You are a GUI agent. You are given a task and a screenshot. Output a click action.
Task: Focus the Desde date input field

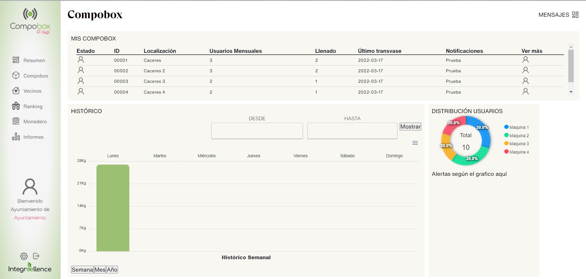(x=257, y=131)
